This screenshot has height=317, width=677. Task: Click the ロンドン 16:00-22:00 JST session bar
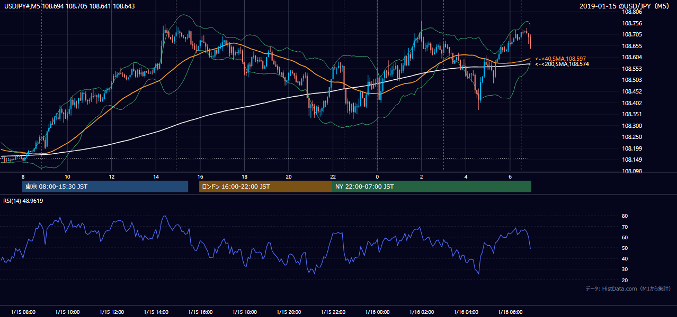265,187
